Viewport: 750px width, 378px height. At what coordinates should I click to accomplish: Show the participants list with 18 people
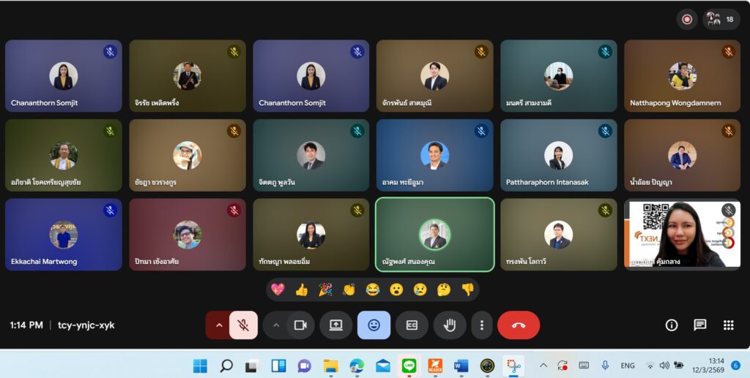pyautogui.click(x=721, y=19)
